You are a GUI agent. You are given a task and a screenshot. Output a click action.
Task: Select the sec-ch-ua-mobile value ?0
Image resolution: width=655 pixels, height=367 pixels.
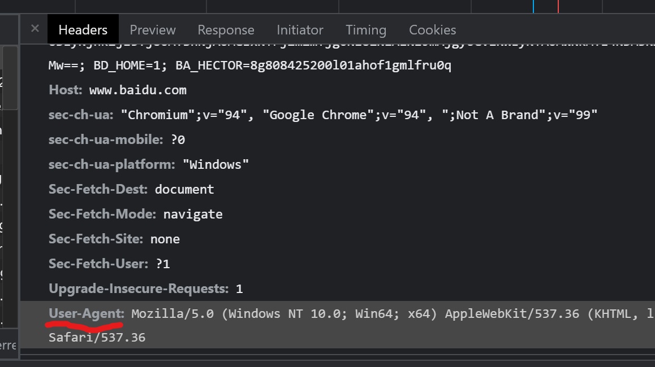tap(178, 139)
